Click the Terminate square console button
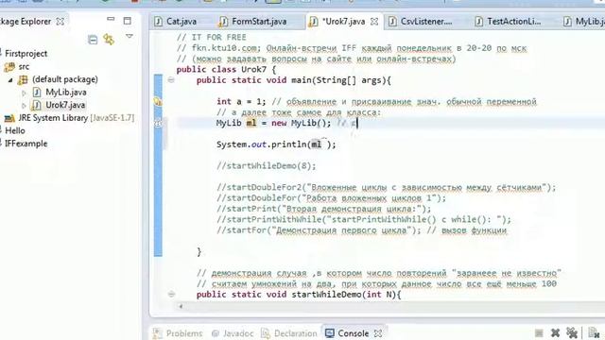Viewport: 605px width, 340px height. pyautogui.click(x=539, y=333)
